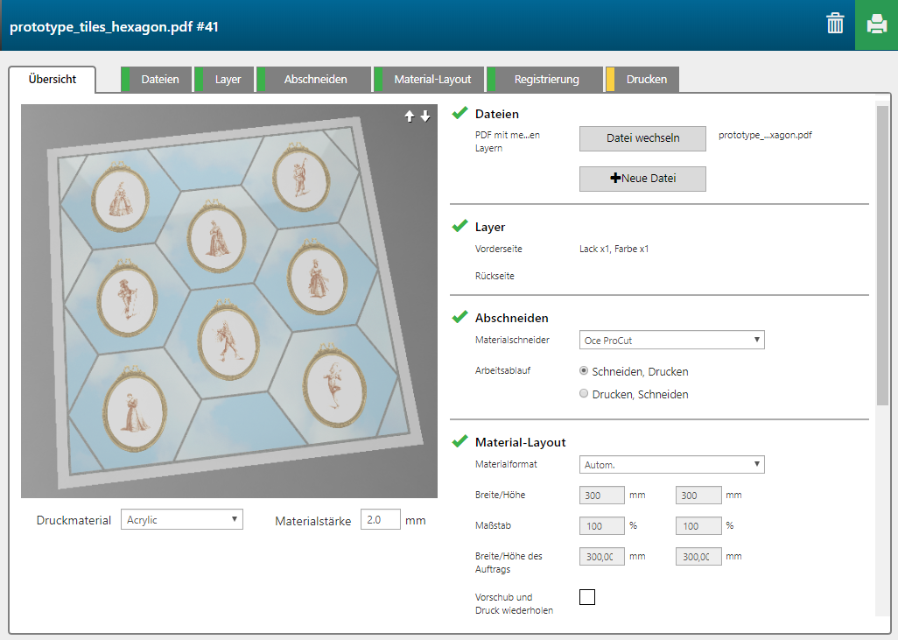Click the green checkmark beside Abschneiden

(x=460, y=317)
